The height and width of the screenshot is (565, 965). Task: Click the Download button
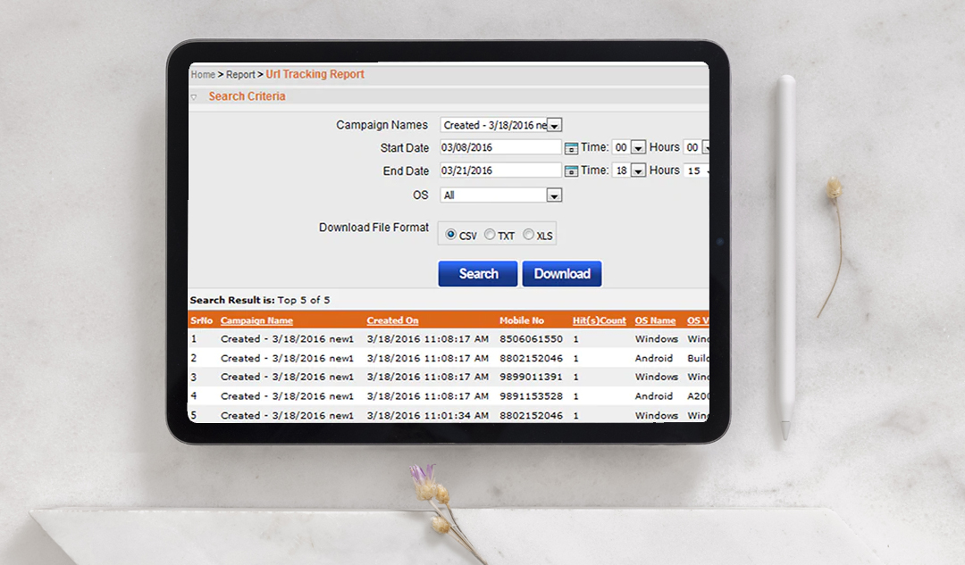[x=561, y=273]
